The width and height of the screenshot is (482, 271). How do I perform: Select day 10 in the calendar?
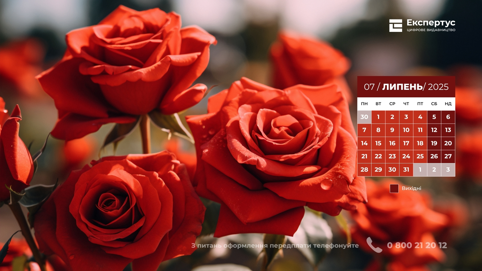[406, 130]
